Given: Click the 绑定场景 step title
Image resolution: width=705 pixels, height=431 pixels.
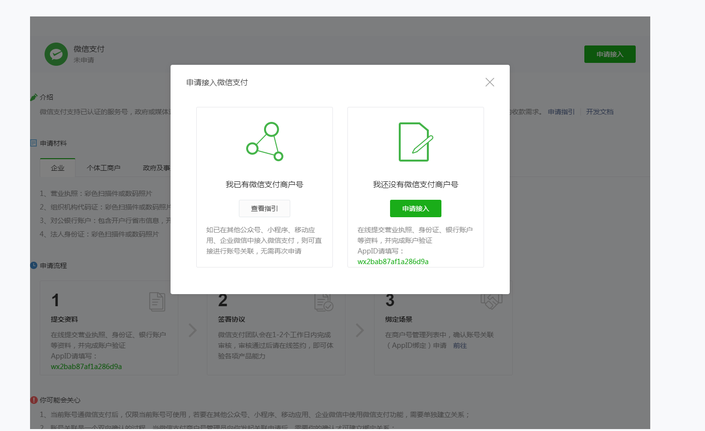Looking at the screenshot, I should (x=399, y=319).
